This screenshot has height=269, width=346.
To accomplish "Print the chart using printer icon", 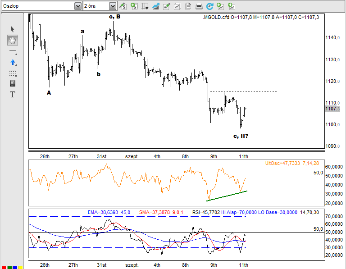I will [199, 6].
